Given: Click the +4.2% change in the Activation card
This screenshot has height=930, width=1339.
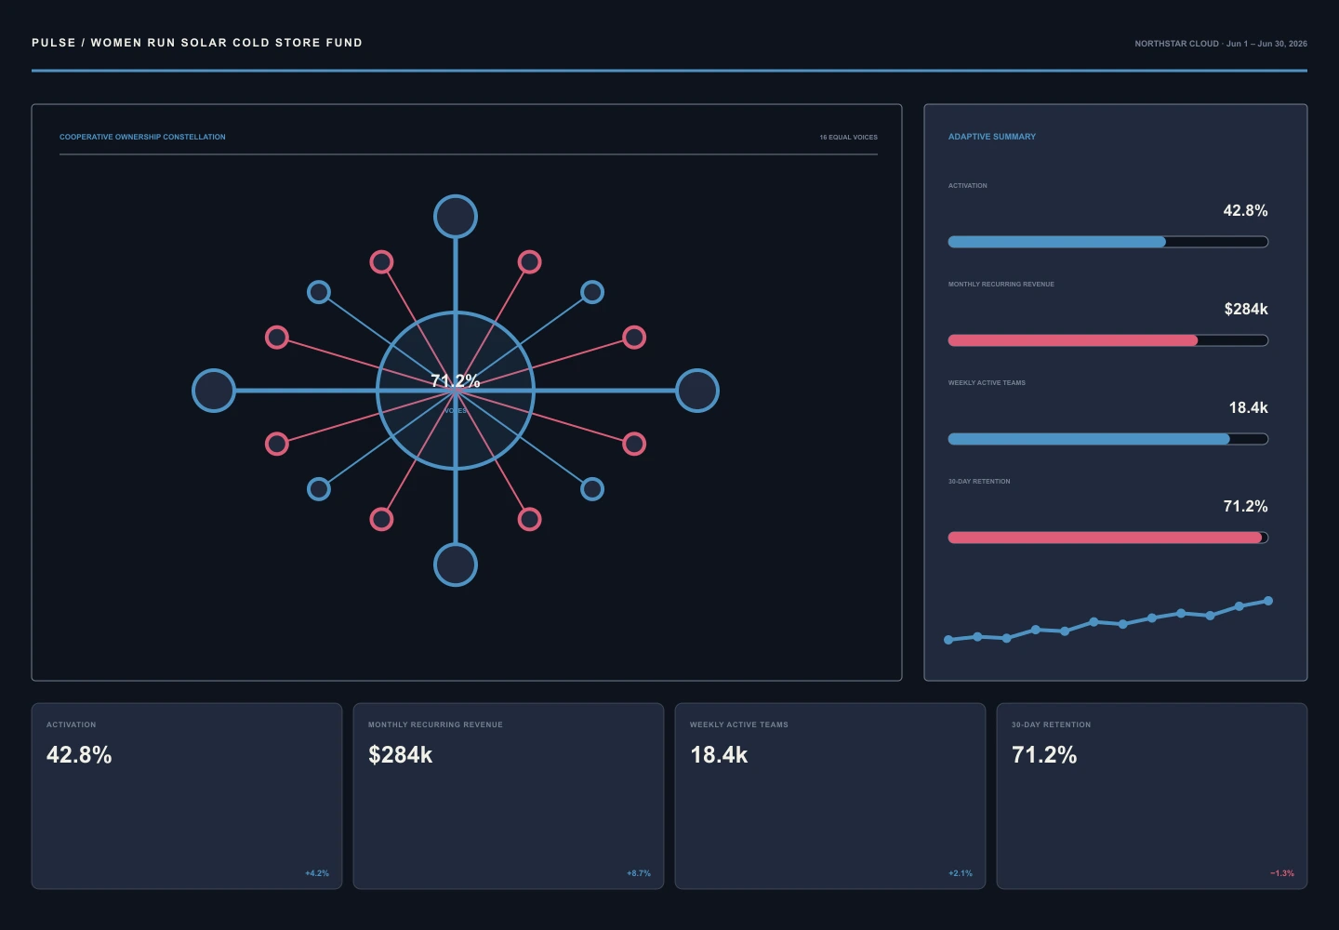Looking at the screenshot, I should [x=317, y=873].
